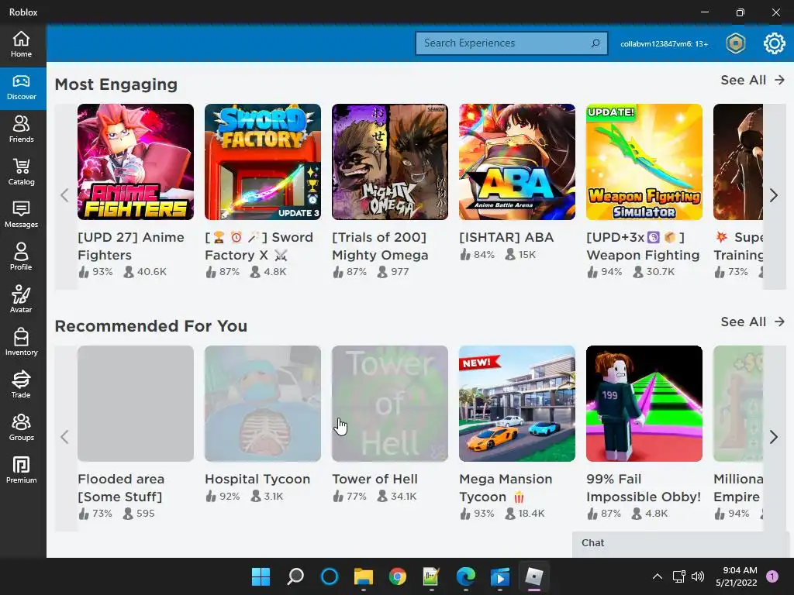Open Inventory in the sidebar
This screenshot has width=794, height=595.
pos(21,343)
